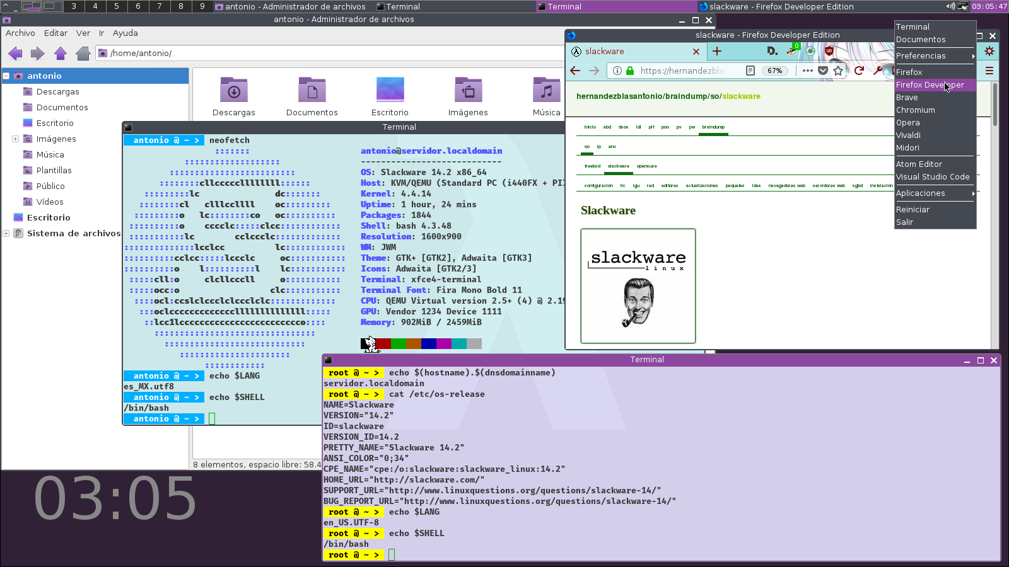The height and width of the screenshot is (567, 1009).
Task: Open Firefox page actions (three dots)
Action: pos(808,71)
